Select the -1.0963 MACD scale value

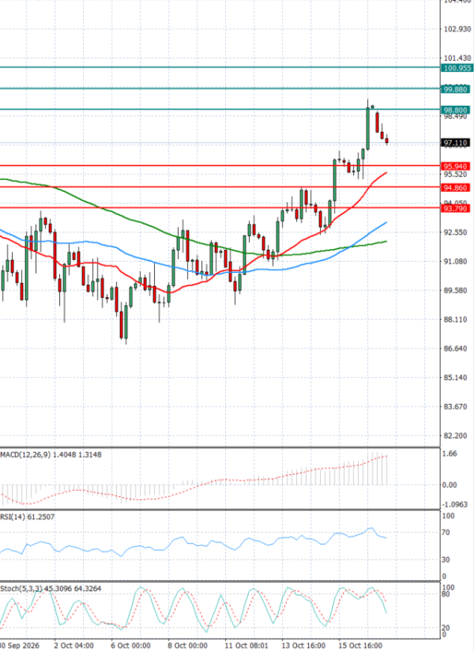pyautogui.click(x=455, y=505)
